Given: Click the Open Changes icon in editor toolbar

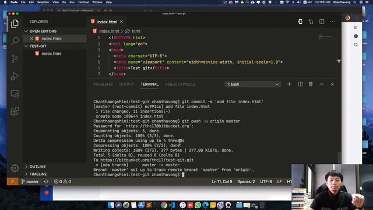Looking at the screenshot, I should 300,22.
